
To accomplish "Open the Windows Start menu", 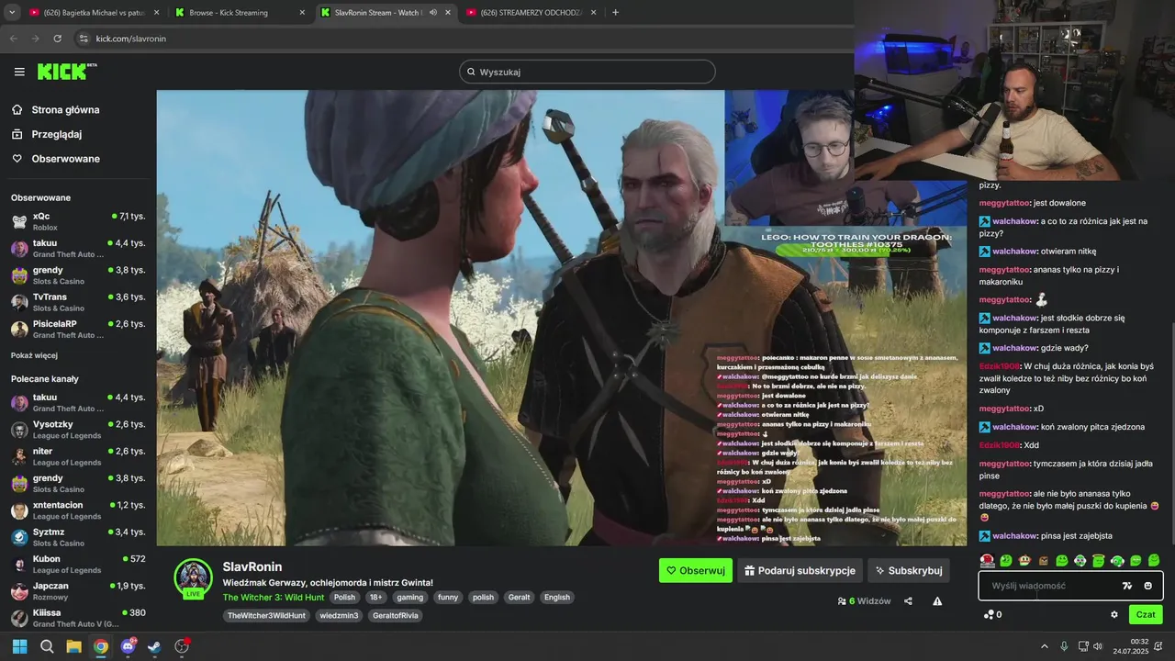I will tap(19, 646).
